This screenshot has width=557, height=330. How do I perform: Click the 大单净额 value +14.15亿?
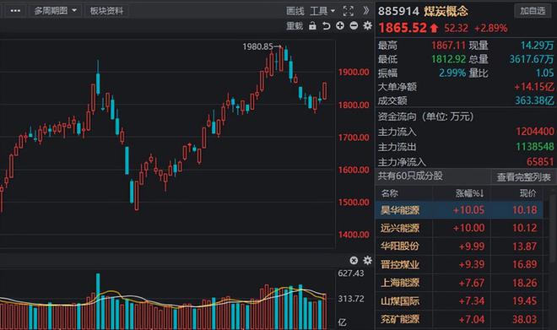(534, 87)
